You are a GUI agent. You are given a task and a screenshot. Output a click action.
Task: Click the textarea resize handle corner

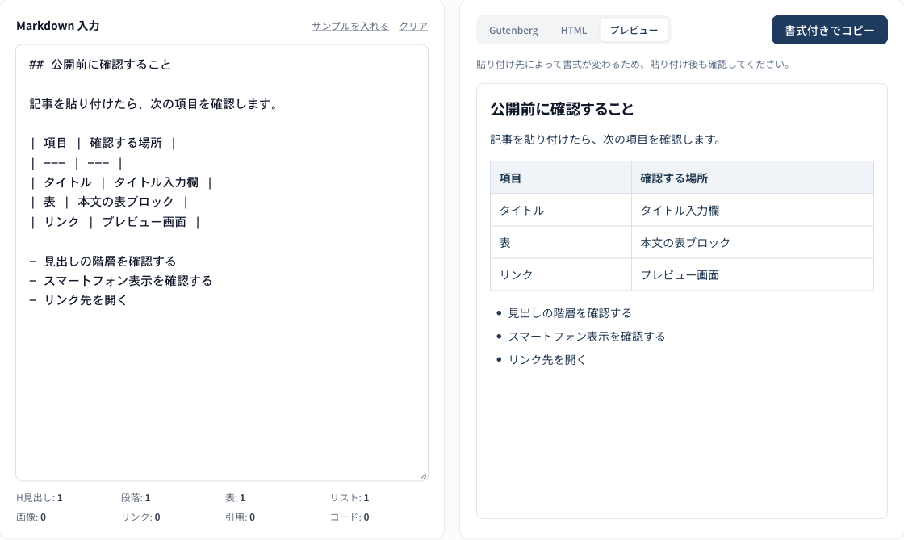(423, 476)
